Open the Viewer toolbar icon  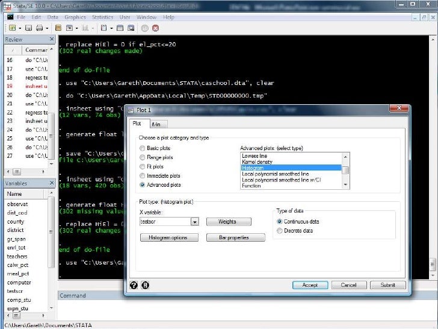click(x=70, y=28)
